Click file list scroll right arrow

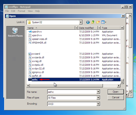pos(119,86)
